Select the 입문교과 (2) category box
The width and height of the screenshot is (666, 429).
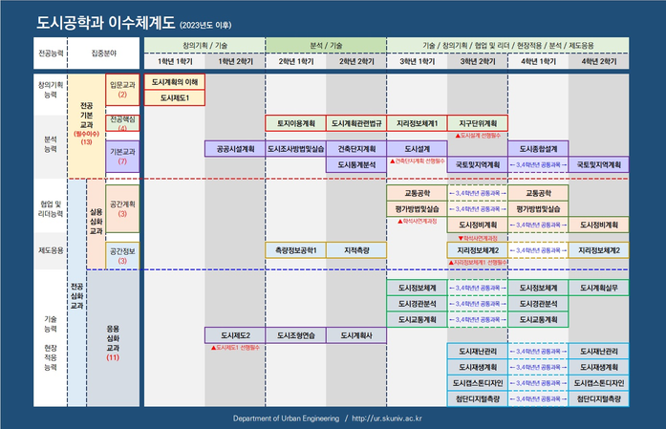click(x=122, y=89)
